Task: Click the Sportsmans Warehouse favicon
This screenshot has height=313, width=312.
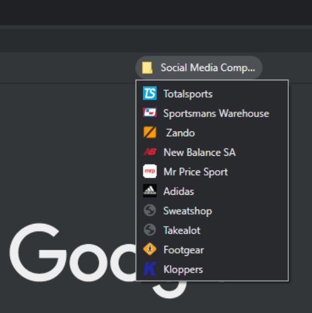Action: pos(150,113)
